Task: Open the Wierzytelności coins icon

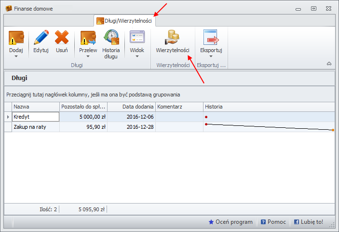Action: point(173,37)
